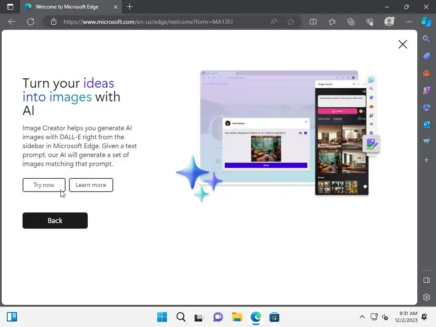Click the address bar URL
Viewport: 436px width, 327px height.
click(148, 22)
